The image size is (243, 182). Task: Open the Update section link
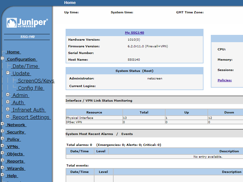pyautogui.click(x=21, y=73)
